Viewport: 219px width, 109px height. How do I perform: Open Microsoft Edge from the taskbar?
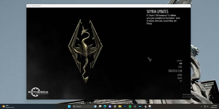[x=105, y=106]
